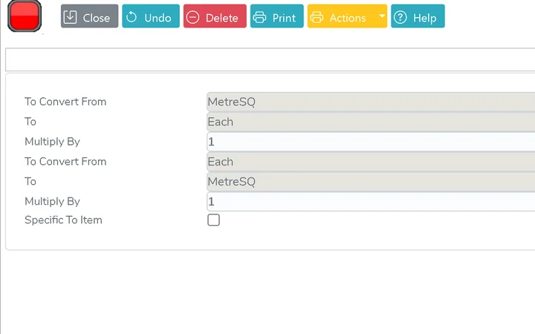Print the conversion record
Image resolution: width=535 pixels, height=334 pixels.
click(276, 16)
